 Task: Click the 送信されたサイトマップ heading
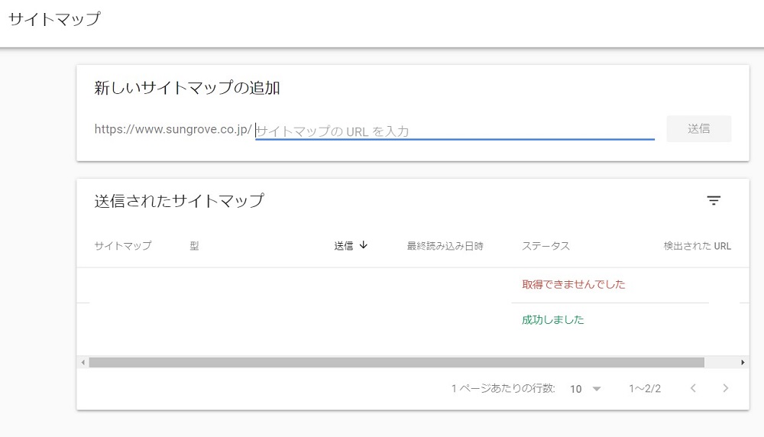[x=179, y=201]
